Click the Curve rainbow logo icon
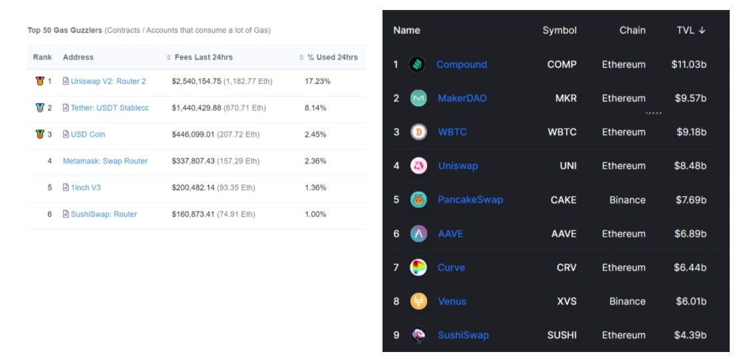The image size is (741, 362). pos(418,268)
